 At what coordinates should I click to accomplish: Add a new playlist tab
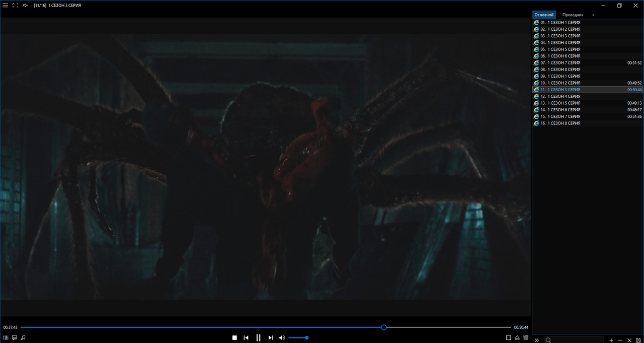pyautogui.click(x=593, y=15)
